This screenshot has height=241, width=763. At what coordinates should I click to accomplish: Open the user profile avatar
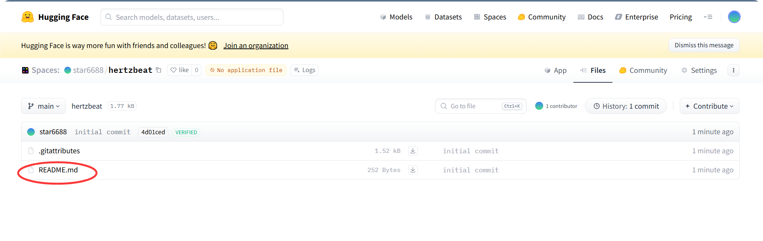(x=734, y=17)
